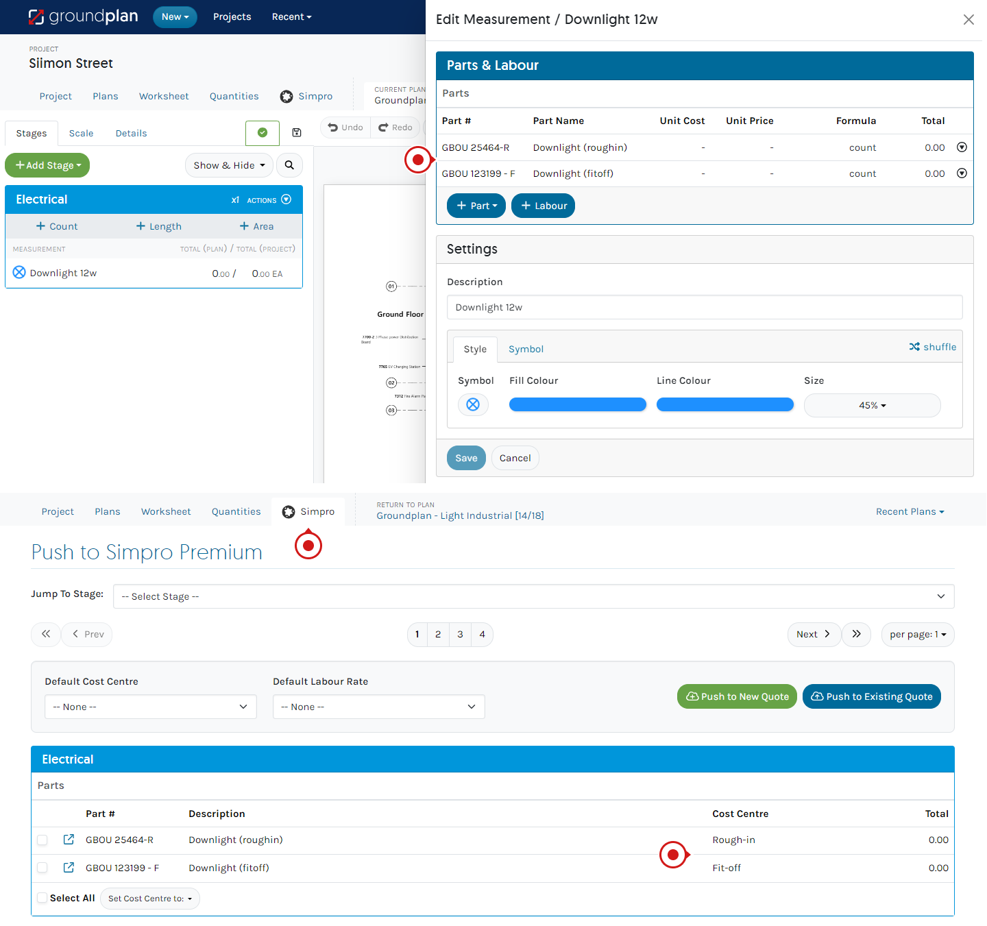The width and height of the screenshot is (987, 926).
Task: Open Set Cost Centre to dropdown
Action: pyautogui.click(x=150, y=899)
